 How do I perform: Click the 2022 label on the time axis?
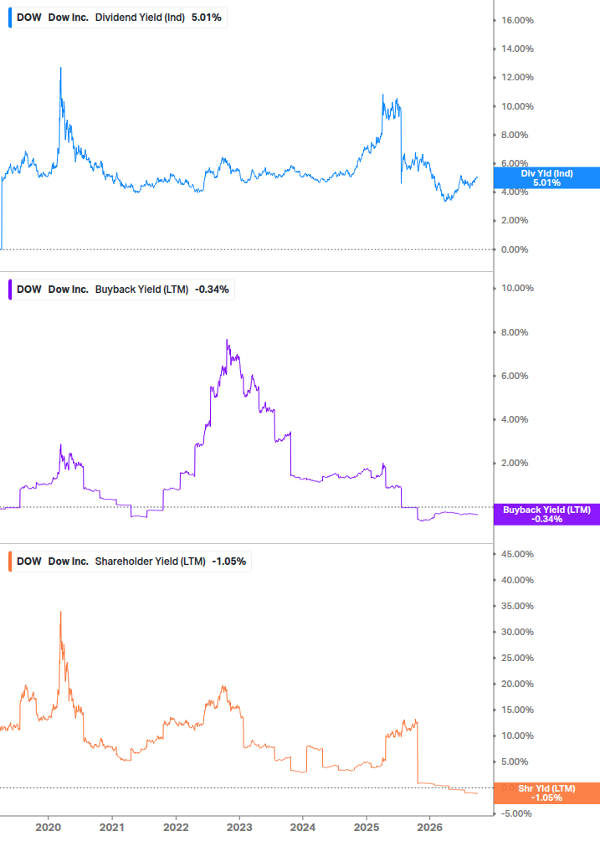pos(176,828)
